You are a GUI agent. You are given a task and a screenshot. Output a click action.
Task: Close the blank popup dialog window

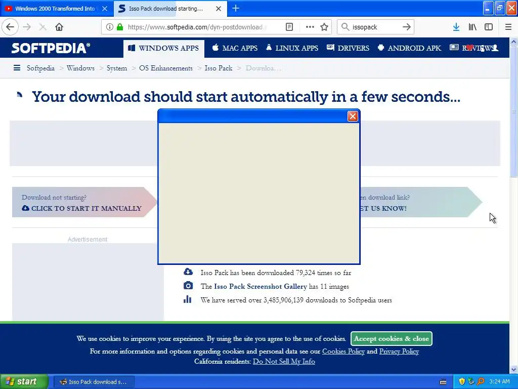[353, 116]
